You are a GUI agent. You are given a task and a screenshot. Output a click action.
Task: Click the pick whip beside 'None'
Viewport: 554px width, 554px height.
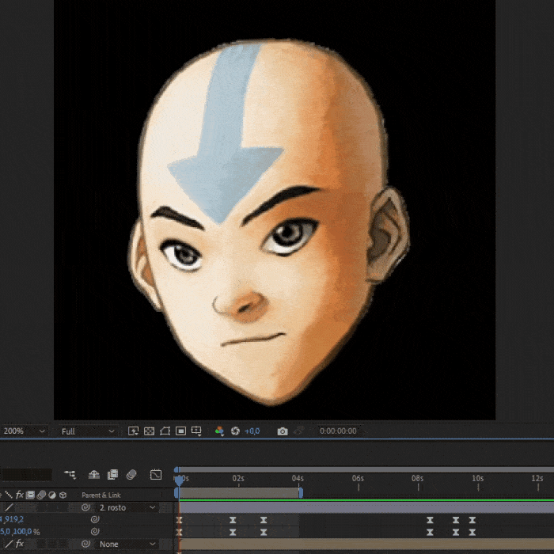[85, 545]
